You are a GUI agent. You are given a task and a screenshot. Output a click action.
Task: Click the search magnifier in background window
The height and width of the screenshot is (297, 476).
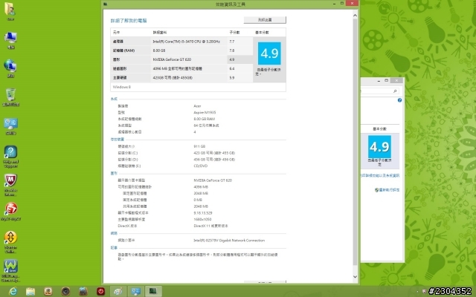[395, 91]
